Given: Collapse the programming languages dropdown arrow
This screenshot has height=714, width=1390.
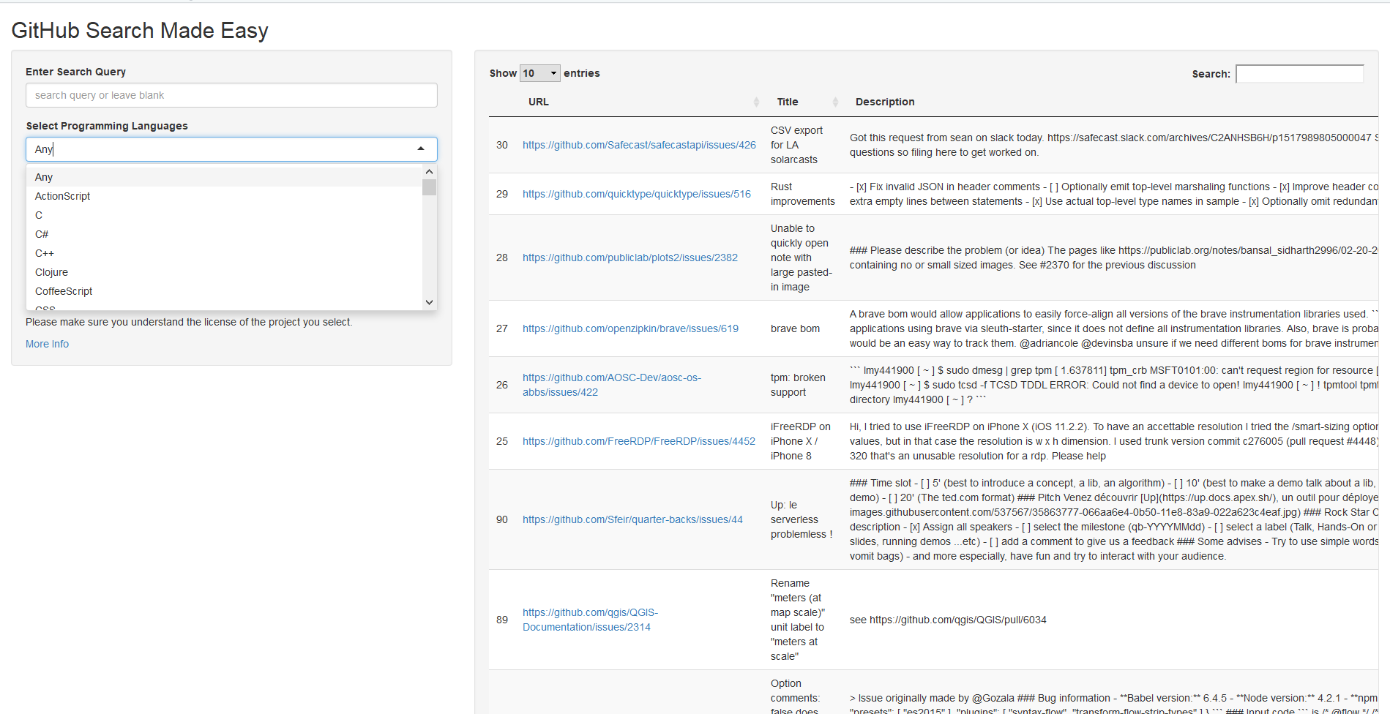Looking at the screenshot, I should [421, 149].
